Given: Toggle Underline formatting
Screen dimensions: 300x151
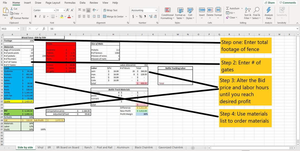Looking at the screenshot, I should point(44,17).
